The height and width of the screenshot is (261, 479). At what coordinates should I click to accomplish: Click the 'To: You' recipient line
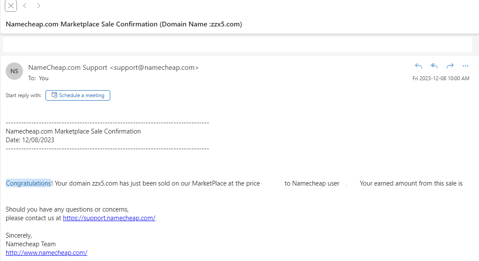[x=39, y=78]
